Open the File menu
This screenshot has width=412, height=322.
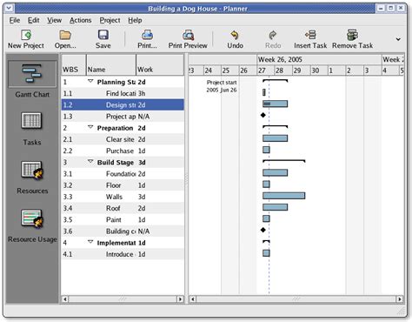pyautogui.click(x=15, y=20)
